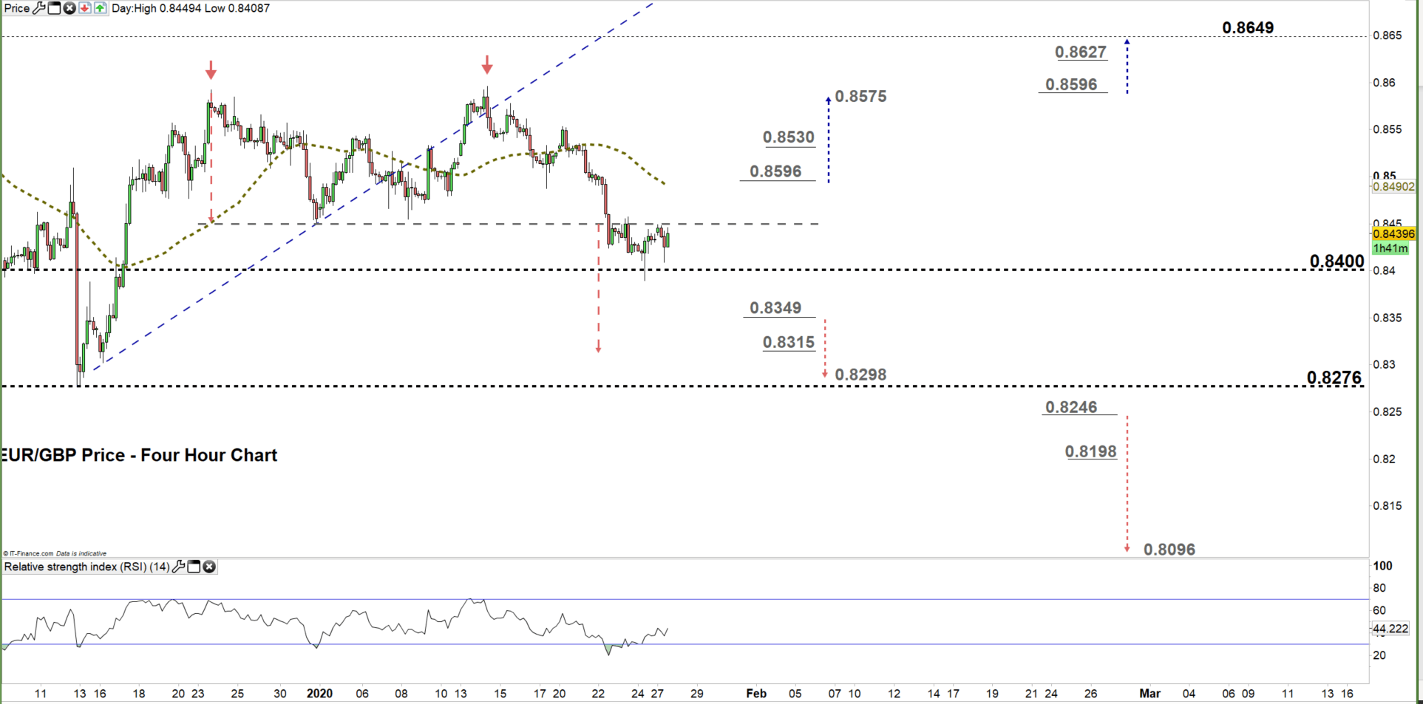Click the Day:High 0.84494 Low 0.84087 readout
Viewport: 1423px width, 704px height.
coord(191,8)
